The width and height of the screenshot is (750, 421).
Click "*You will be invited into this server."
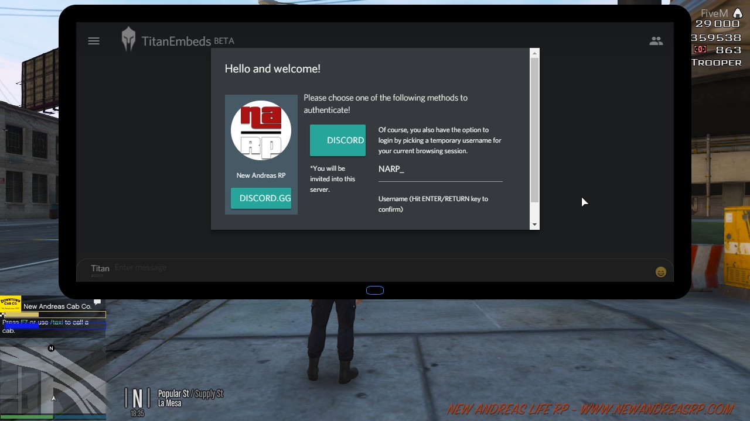(x=333, y=179)
